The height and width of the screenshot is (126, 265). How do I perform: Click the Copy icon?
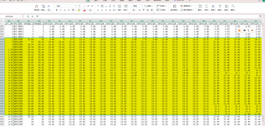[49, 10]
